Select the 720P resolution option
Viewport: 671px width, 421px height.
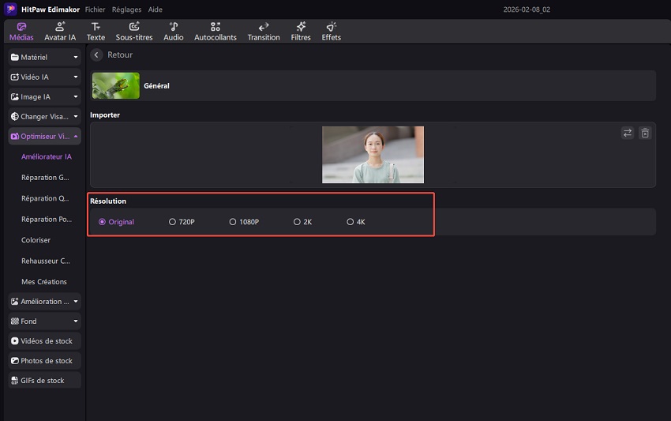(x=182, y=222)
